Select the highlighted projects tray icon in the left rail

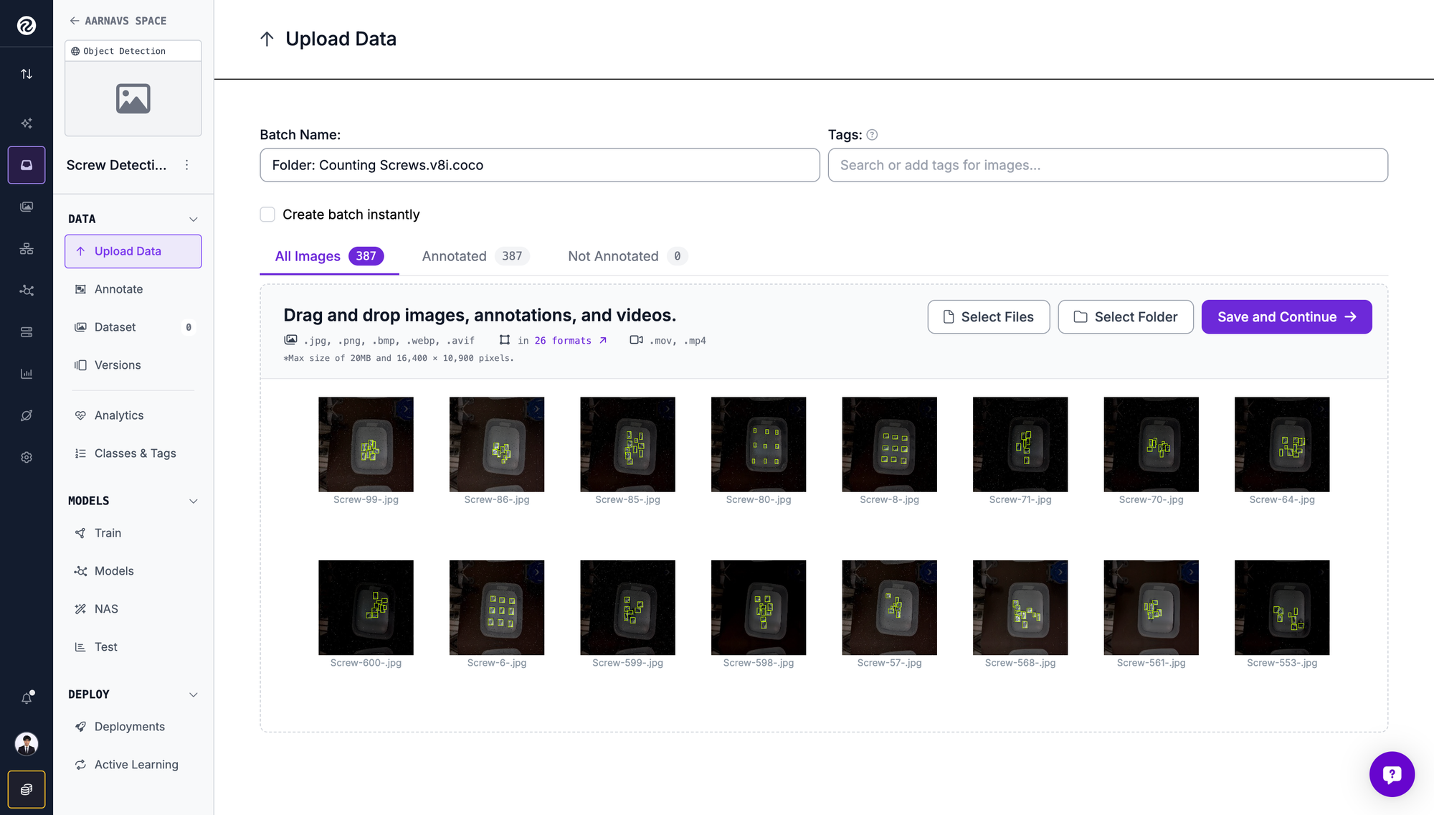(27, 165)
